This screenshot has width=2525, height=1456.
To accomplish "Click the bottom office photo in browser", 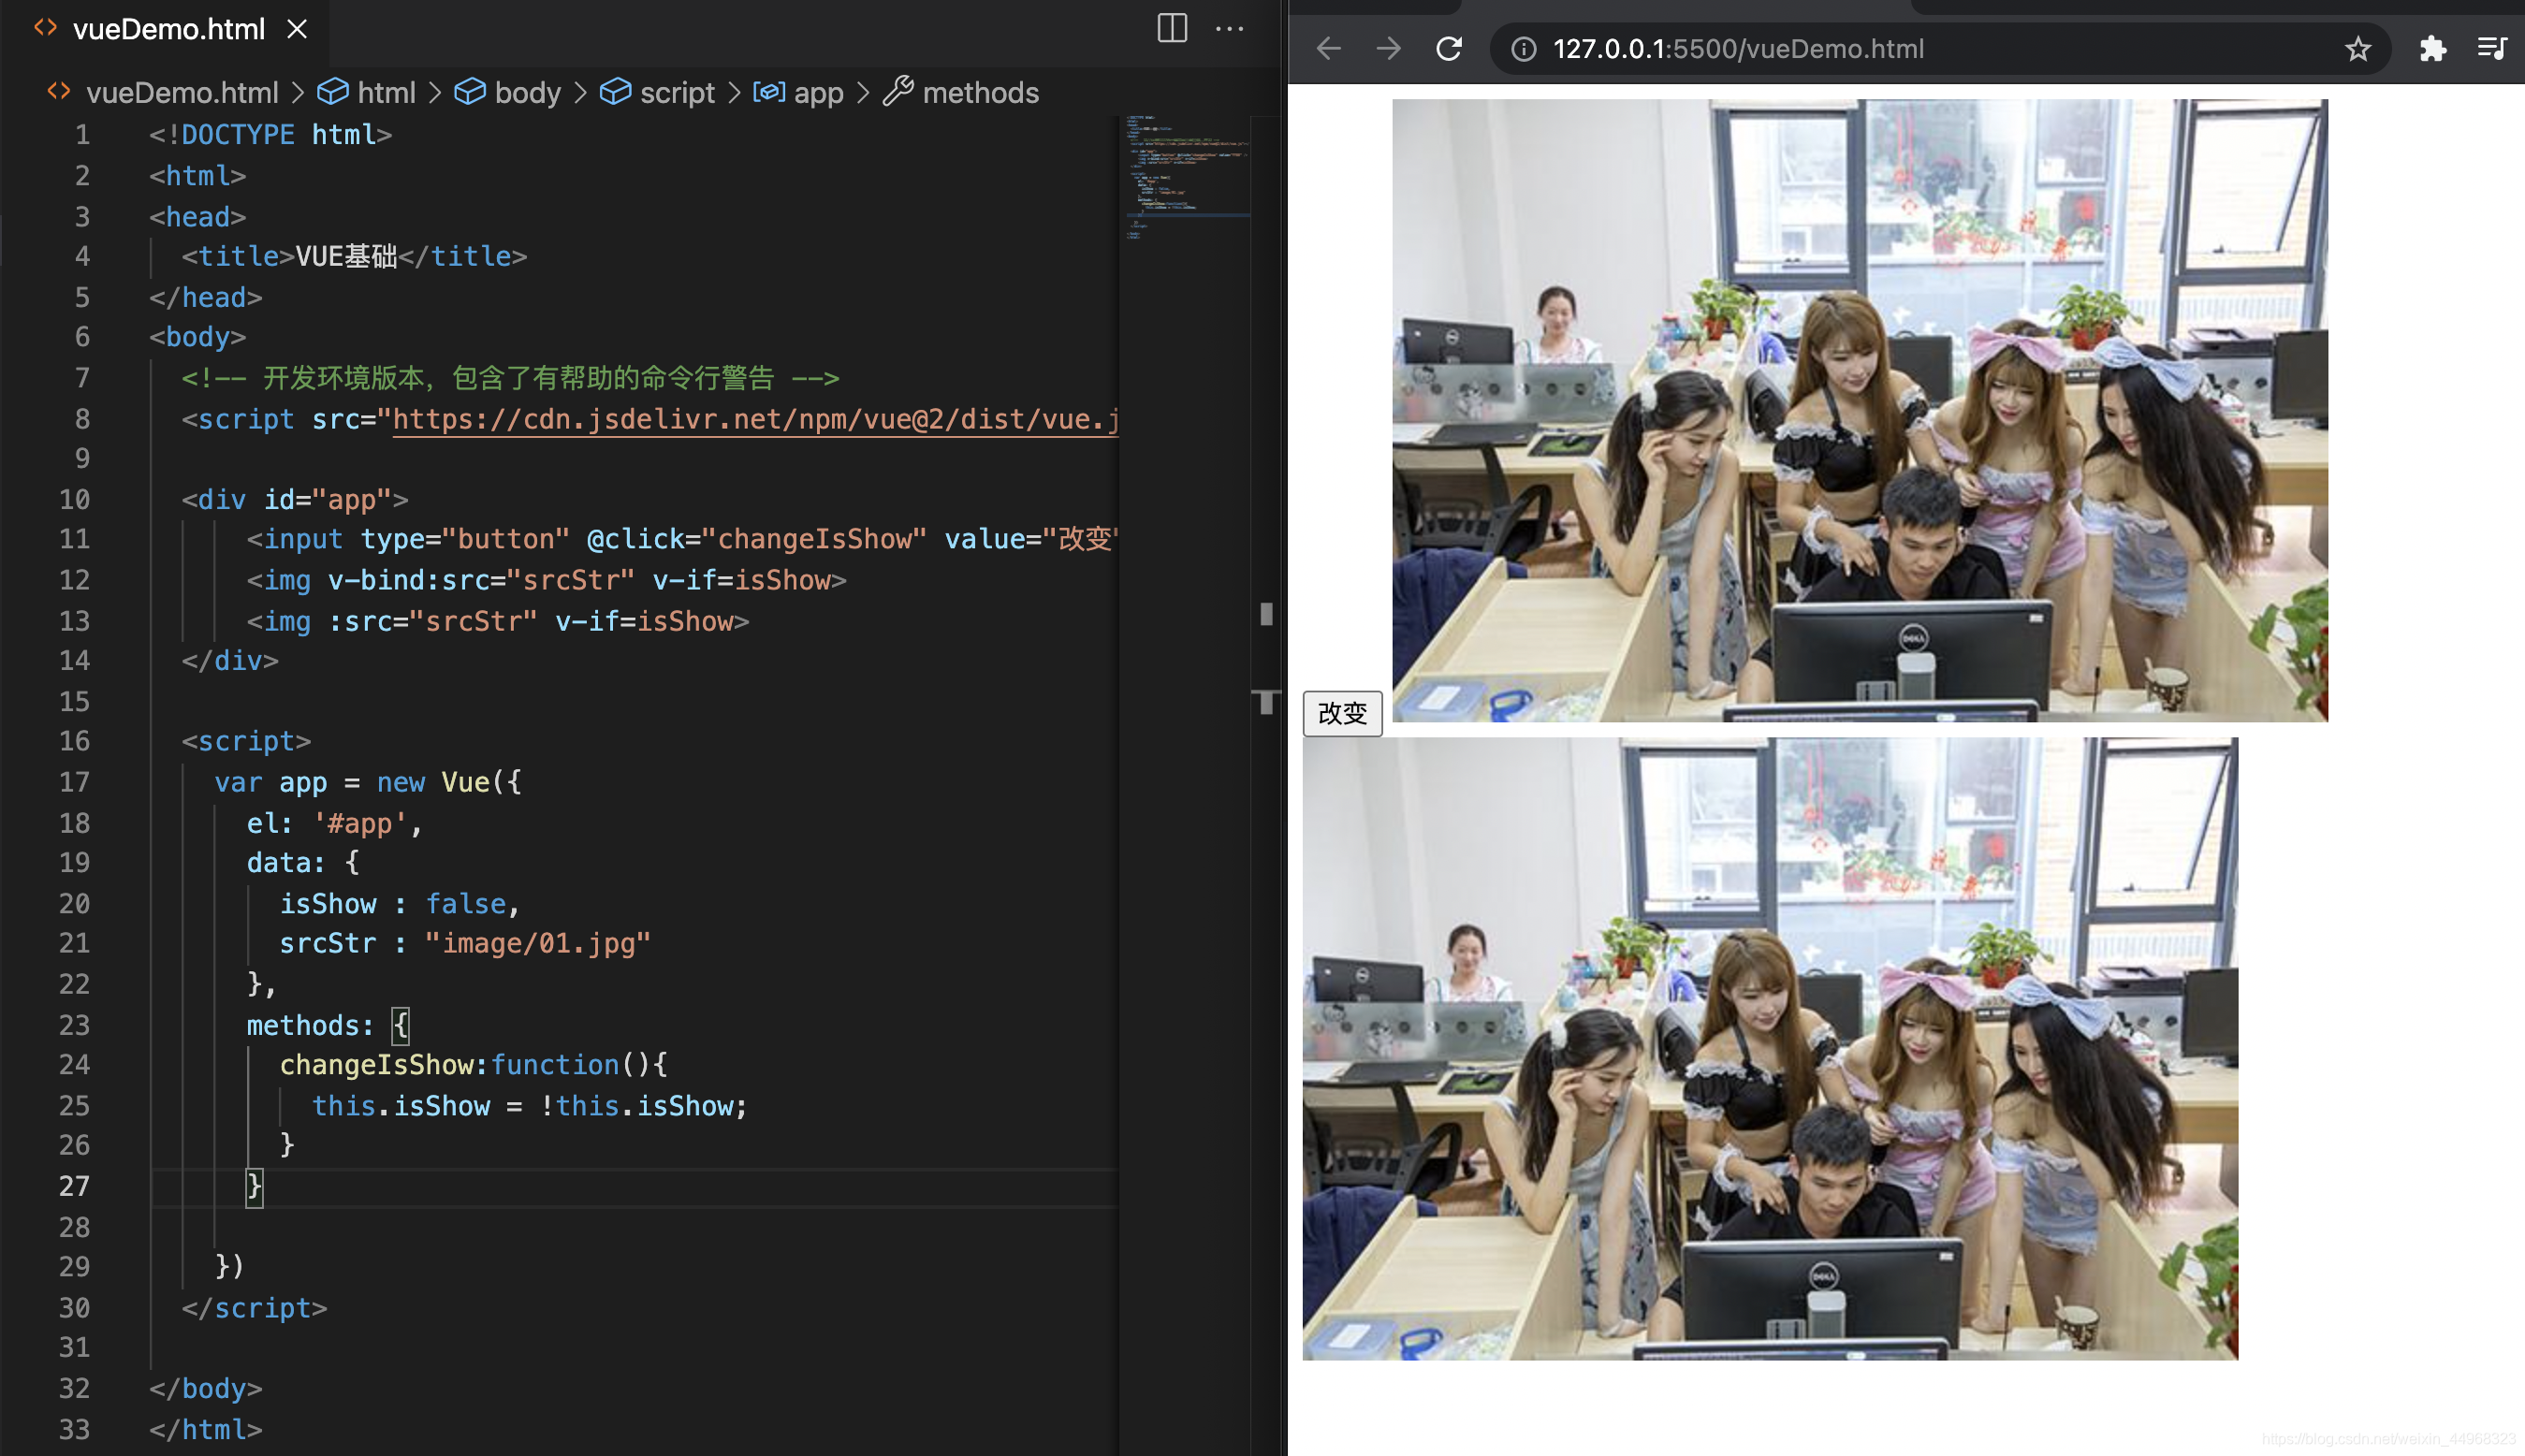I will click(1770, 1049).
